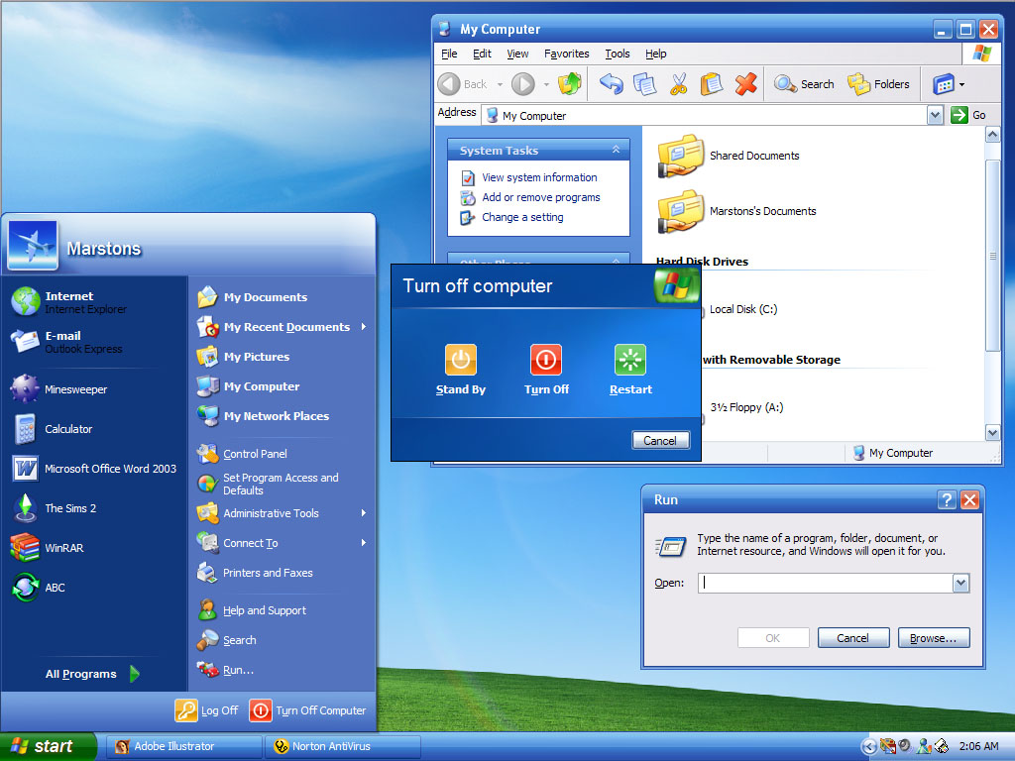Screen dimensions: 1015x761
Task: Open My Pictures folder
Action: coord(244,357)
